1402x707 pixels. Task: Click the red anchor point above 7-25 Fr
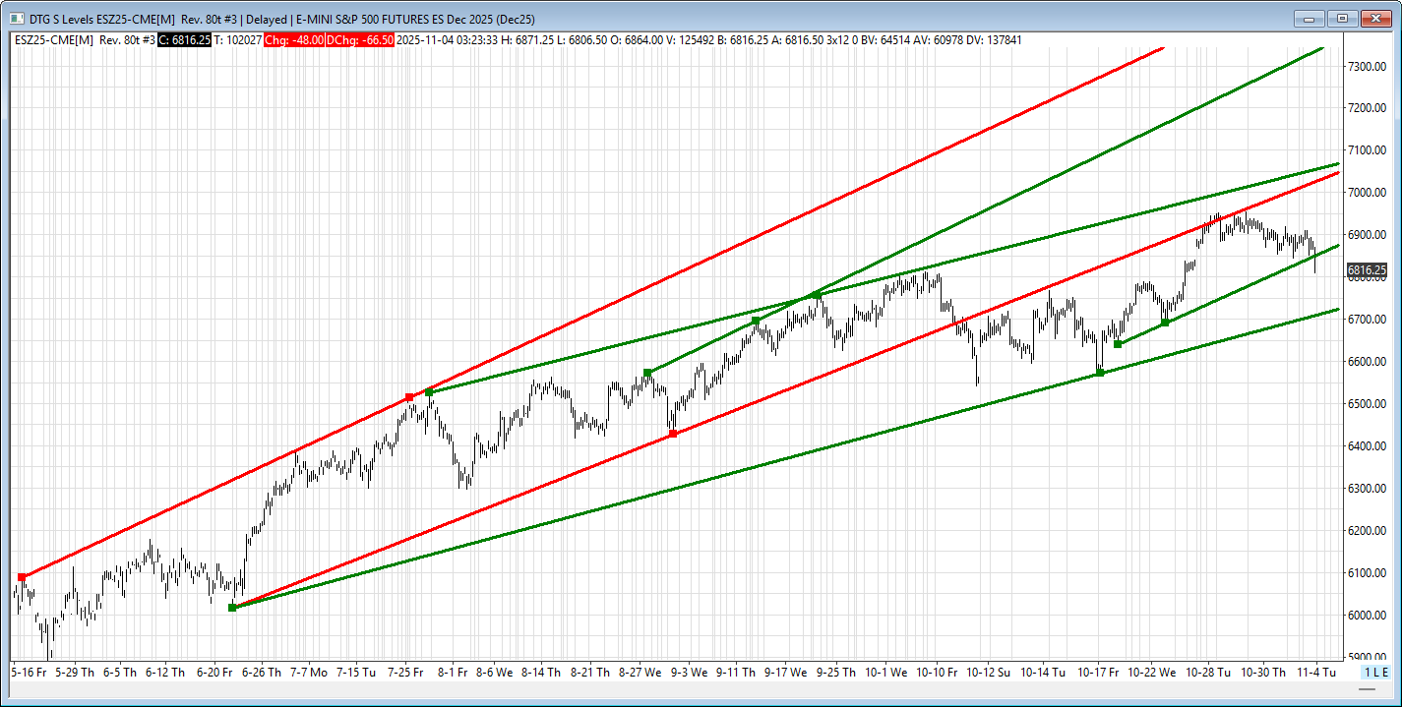(x=409, y=397)
